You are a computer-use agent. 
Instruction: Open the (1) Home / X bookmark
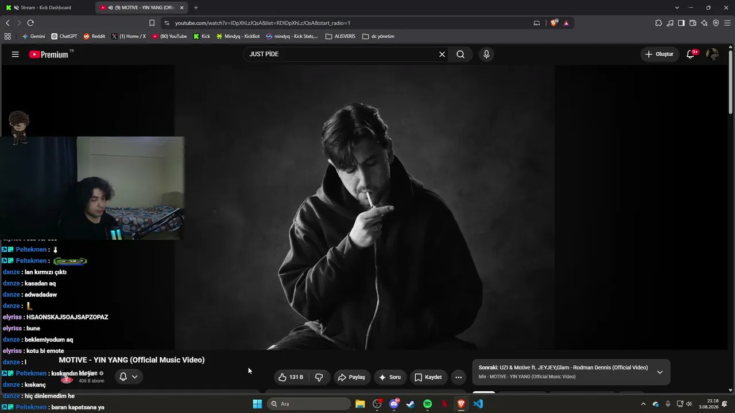click(x=129, y=36)
